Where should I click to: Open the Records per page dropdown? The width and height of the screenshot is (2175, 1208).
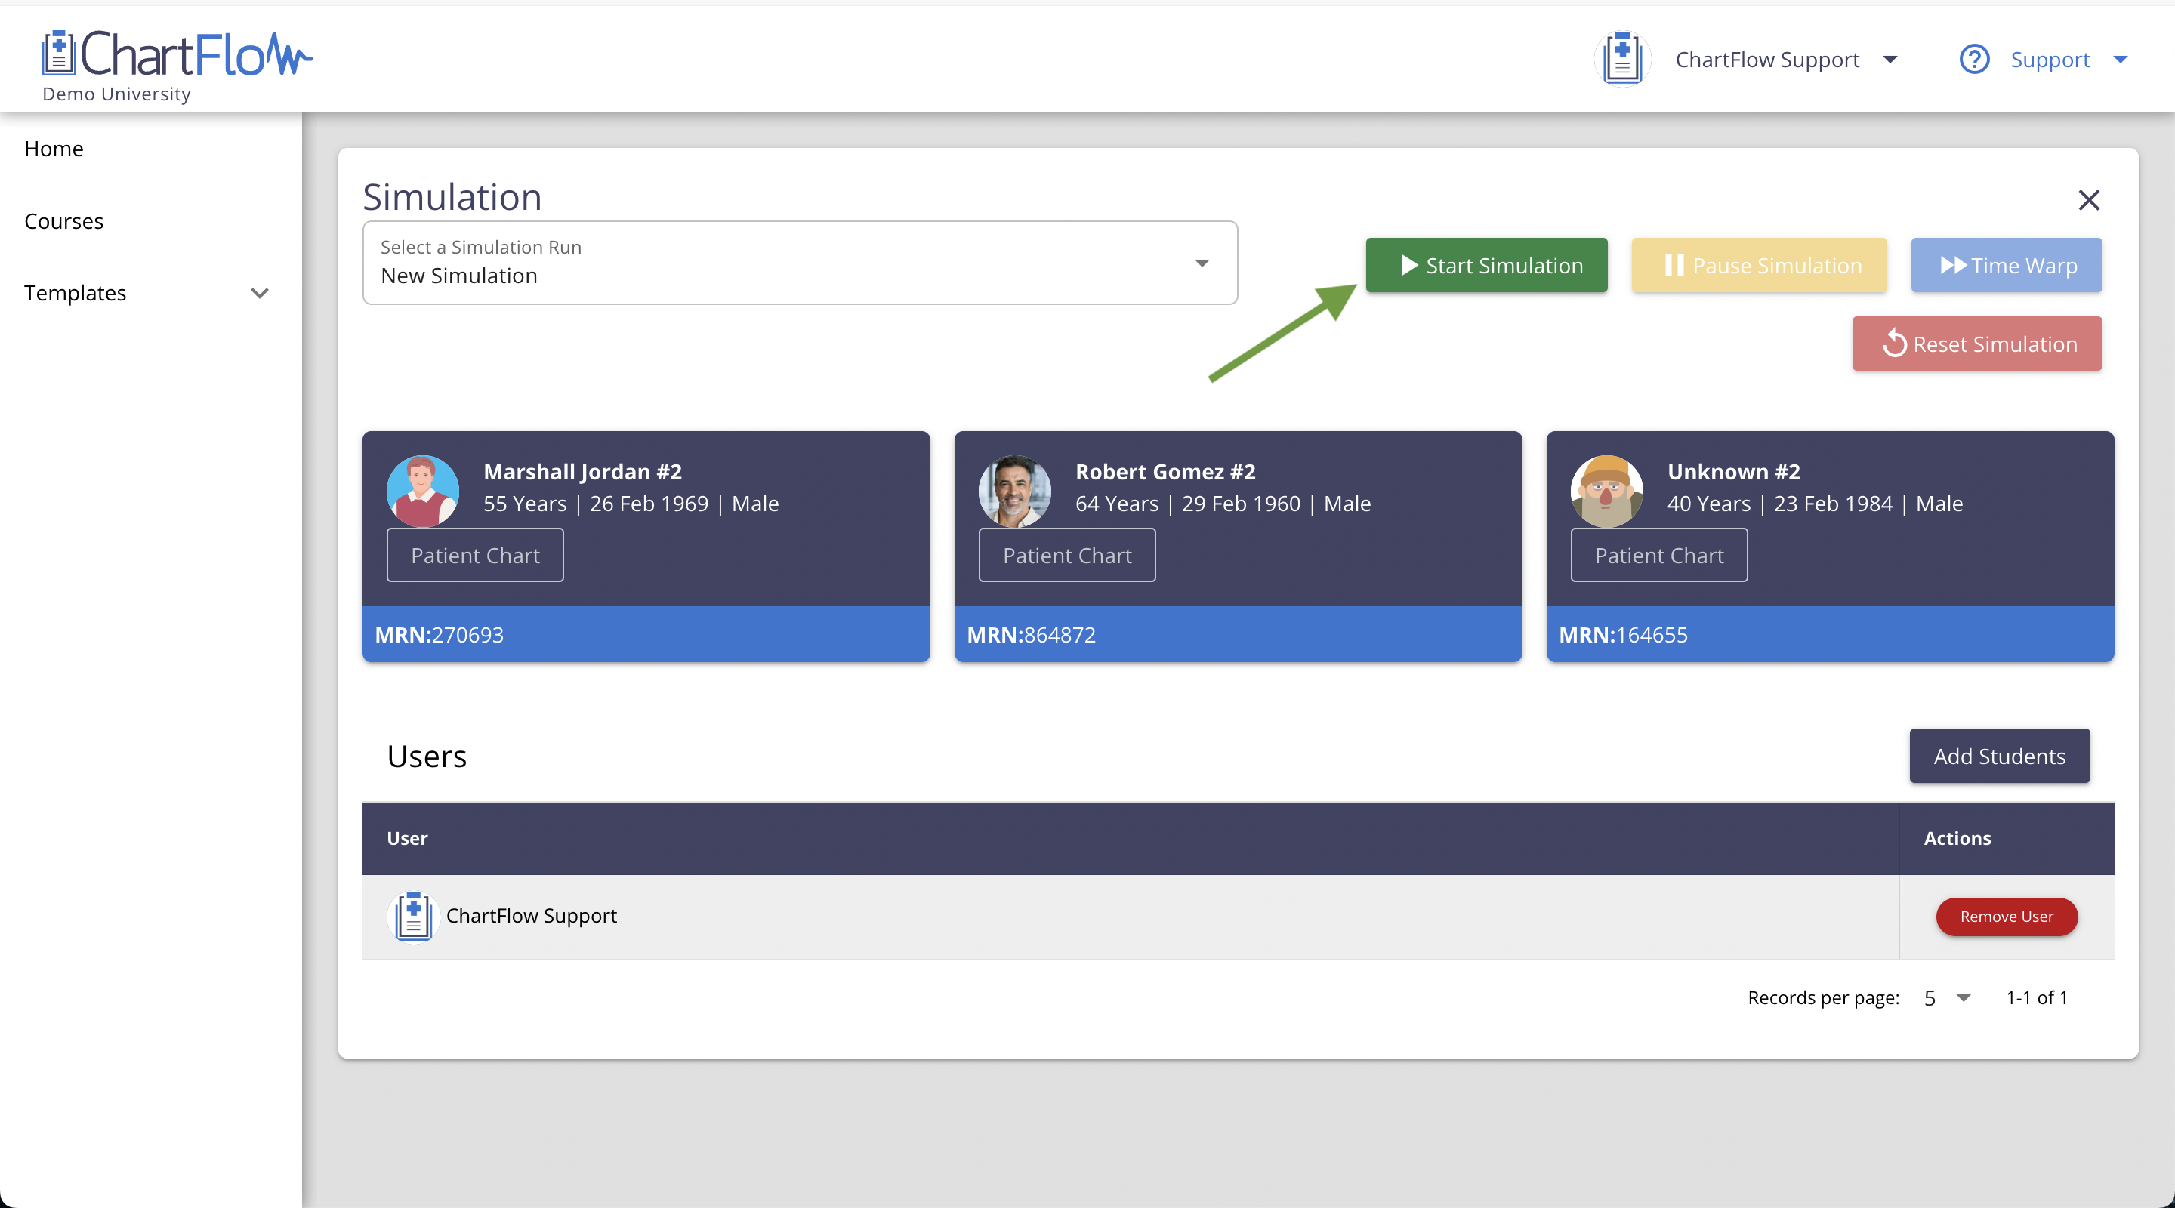[1946, 998]
